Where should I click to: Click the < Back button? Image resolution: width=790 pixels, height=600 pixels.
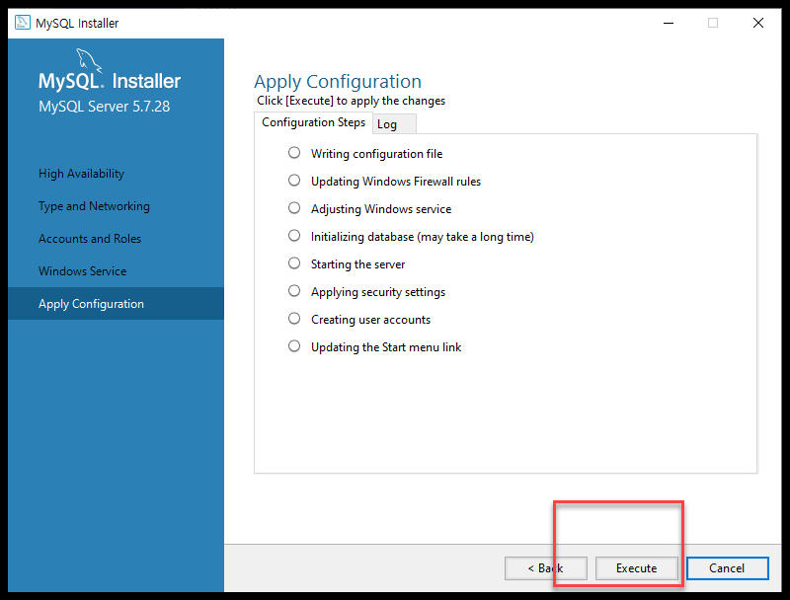546,568
